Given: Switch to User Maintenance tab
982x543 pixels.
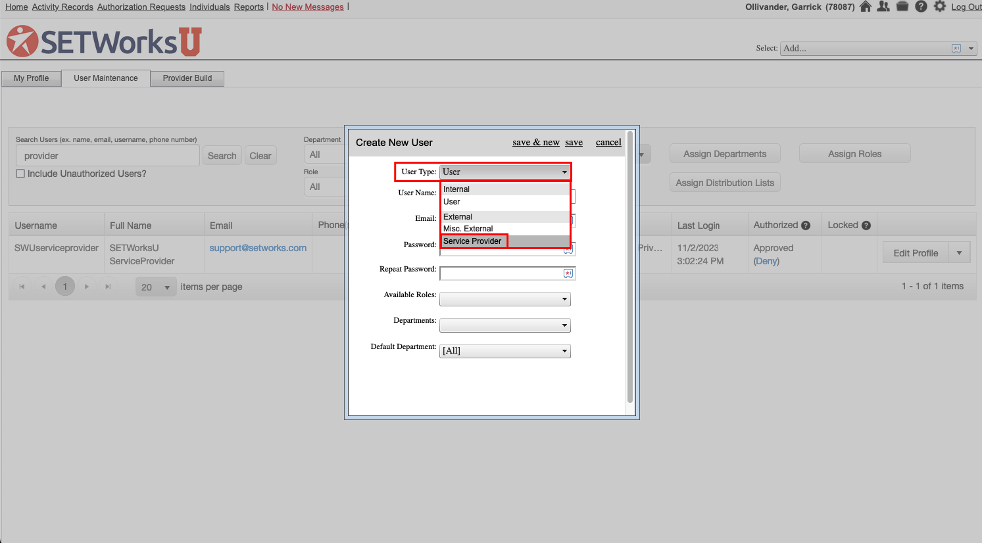Looking at the screenshot, I should pyautogui.click(x=106, y=78).
